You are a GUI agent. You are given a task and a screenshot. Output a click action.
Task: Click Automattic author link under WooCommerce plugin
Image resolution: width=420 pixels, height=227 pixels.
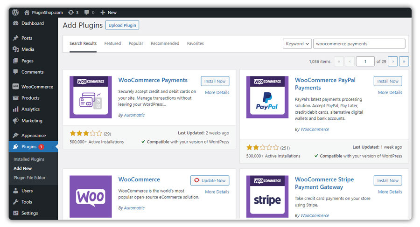point(134,208)
